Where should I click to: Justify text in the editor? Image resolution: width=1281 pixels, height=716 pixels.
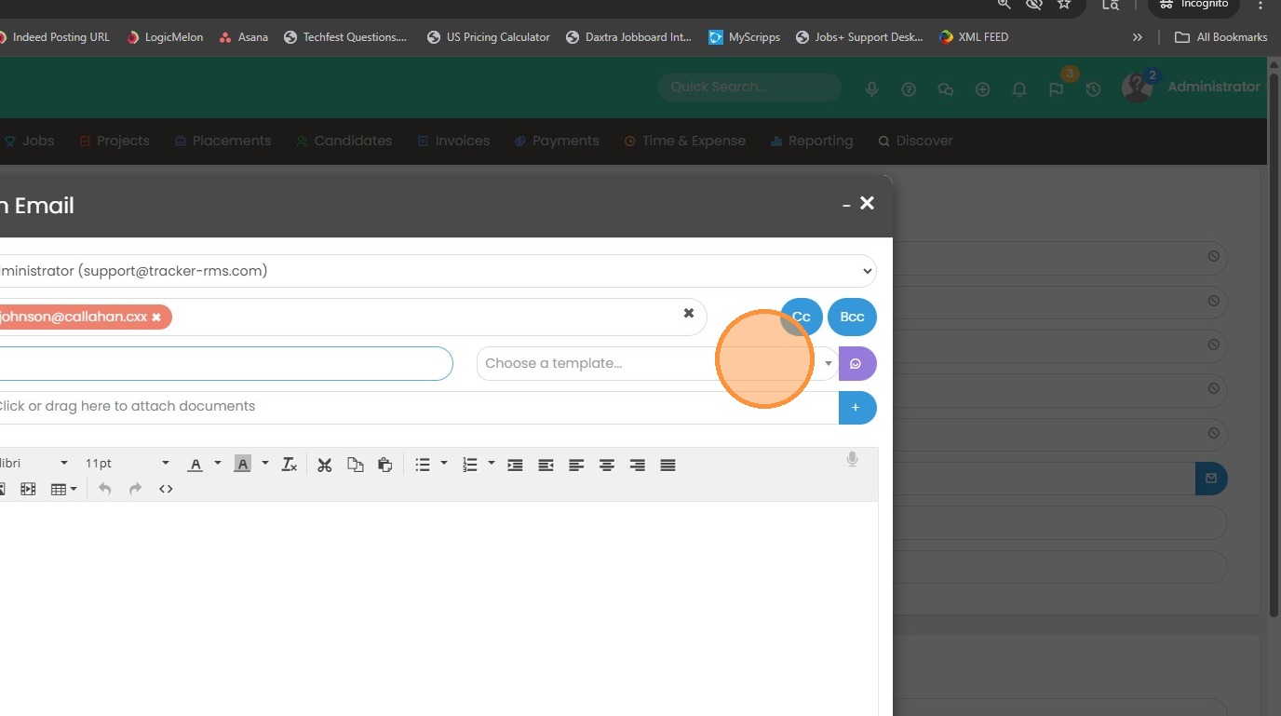tap(667, 465)
